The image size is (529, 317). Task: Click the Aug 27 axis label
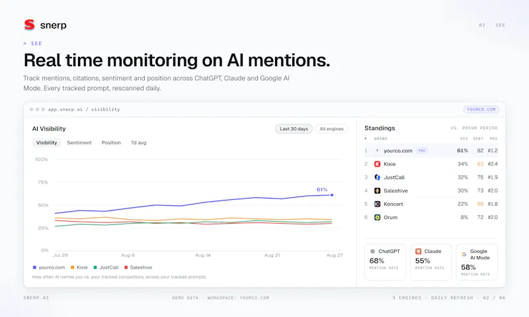pyautogui.click(x=335, y=255)
